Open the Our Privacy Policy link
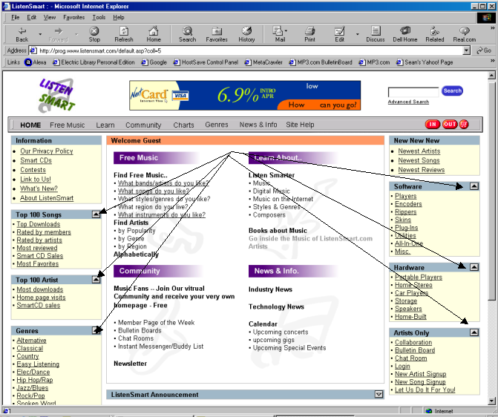The width and height of the screenshot is (498, 417). (47, 151)
